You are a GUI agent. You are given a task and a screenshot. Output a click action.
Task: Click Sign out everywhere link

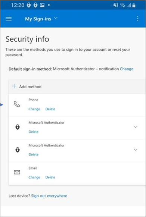tap(49, 196)
